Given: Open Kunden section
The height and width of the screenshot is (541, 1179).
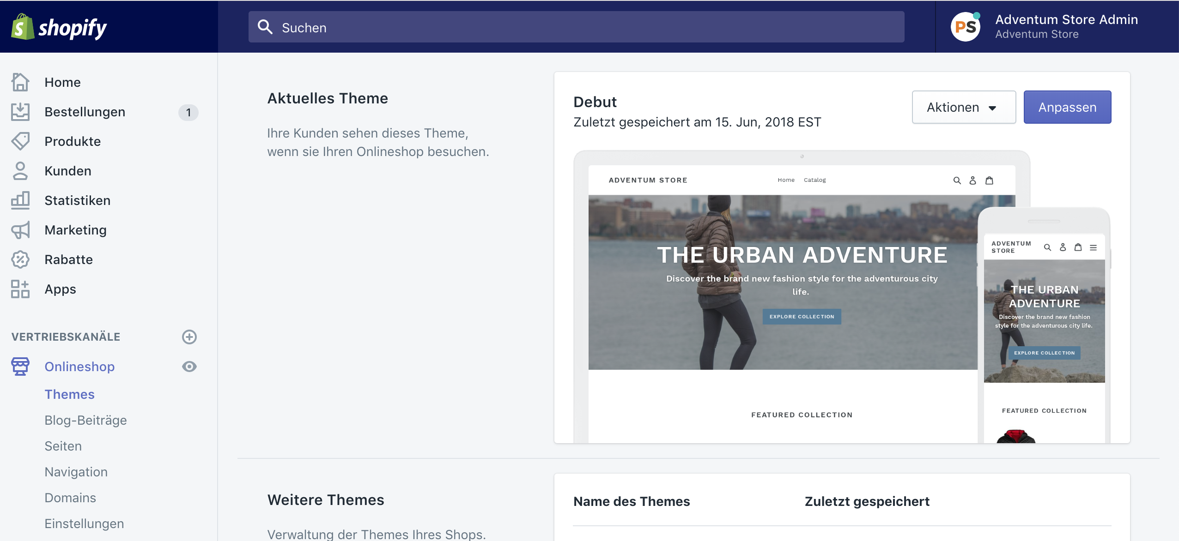Looking at the screenshot, I should click(68, 171).
